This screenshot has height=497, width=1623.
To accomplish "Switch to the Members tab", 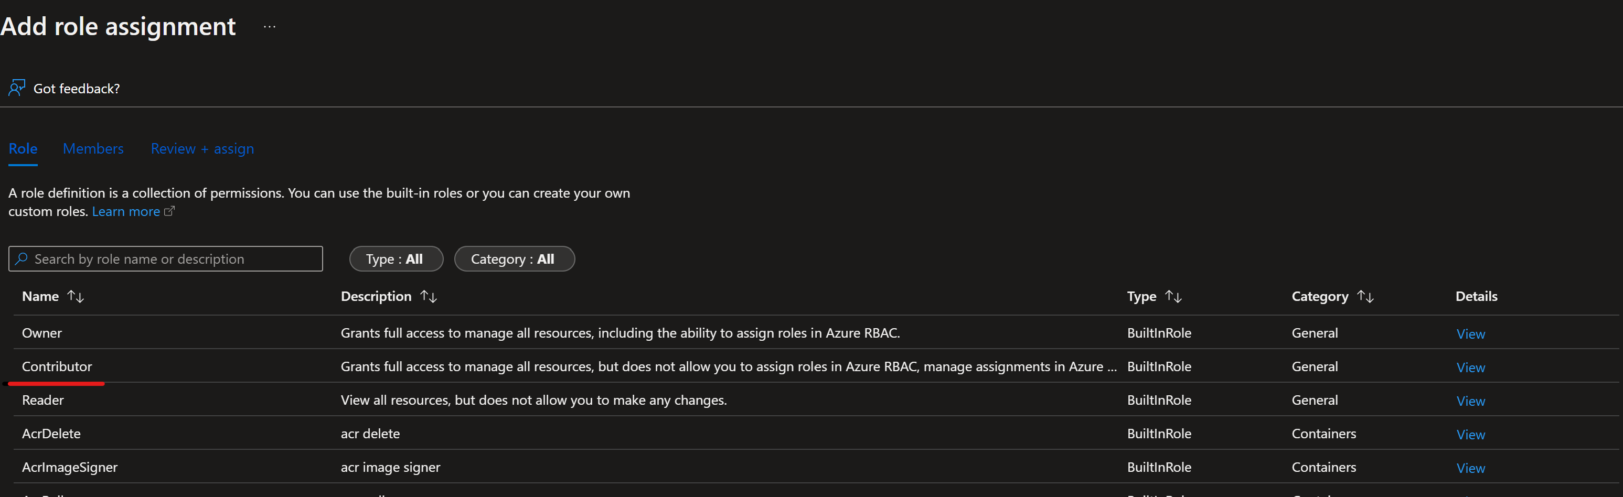I will point(93,149).
